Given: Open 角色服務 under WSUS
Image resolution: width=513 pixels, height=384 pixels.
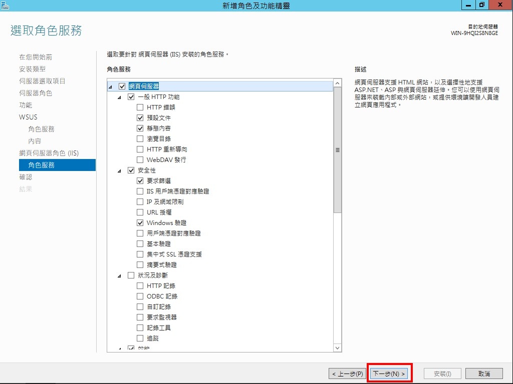Looking at the screenshot, I should point(41,129).
